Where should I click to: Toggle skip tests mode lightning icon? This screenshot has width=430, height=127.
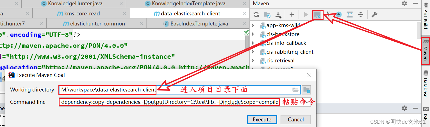(339, 15)
